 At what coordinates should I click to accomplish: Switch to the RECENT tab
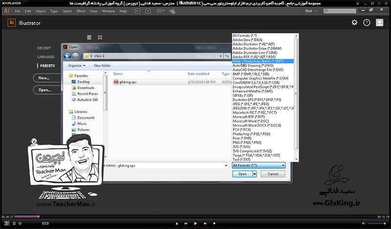point(44,48)
